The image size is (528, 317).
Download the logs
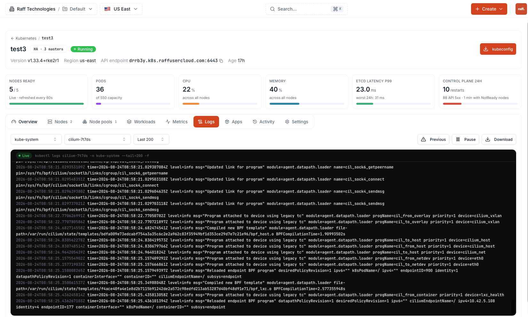click(499, 139)
